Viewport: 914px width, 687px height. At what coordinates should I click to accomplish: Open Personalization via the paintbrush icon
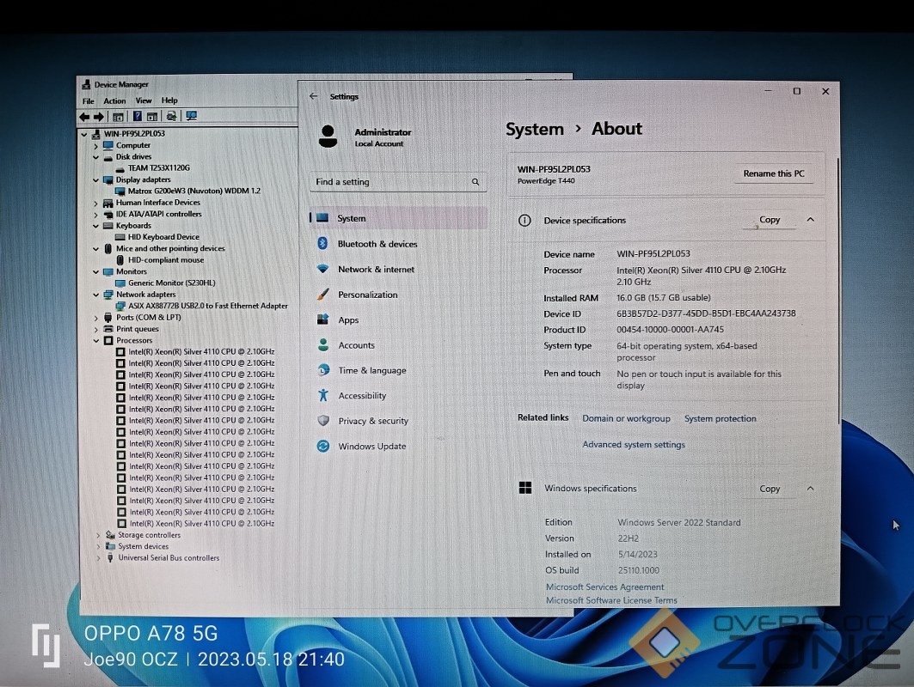pos(323,294)
